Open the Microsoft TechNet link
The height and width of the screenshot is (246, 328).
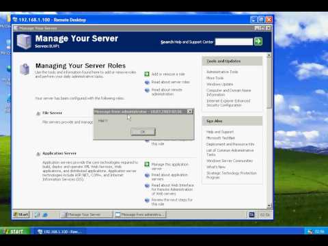pyautogui.click(x=221, y=138)
